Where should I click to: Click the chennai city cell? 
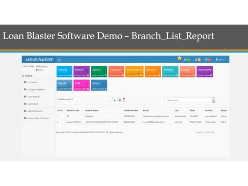click(178, 122)
